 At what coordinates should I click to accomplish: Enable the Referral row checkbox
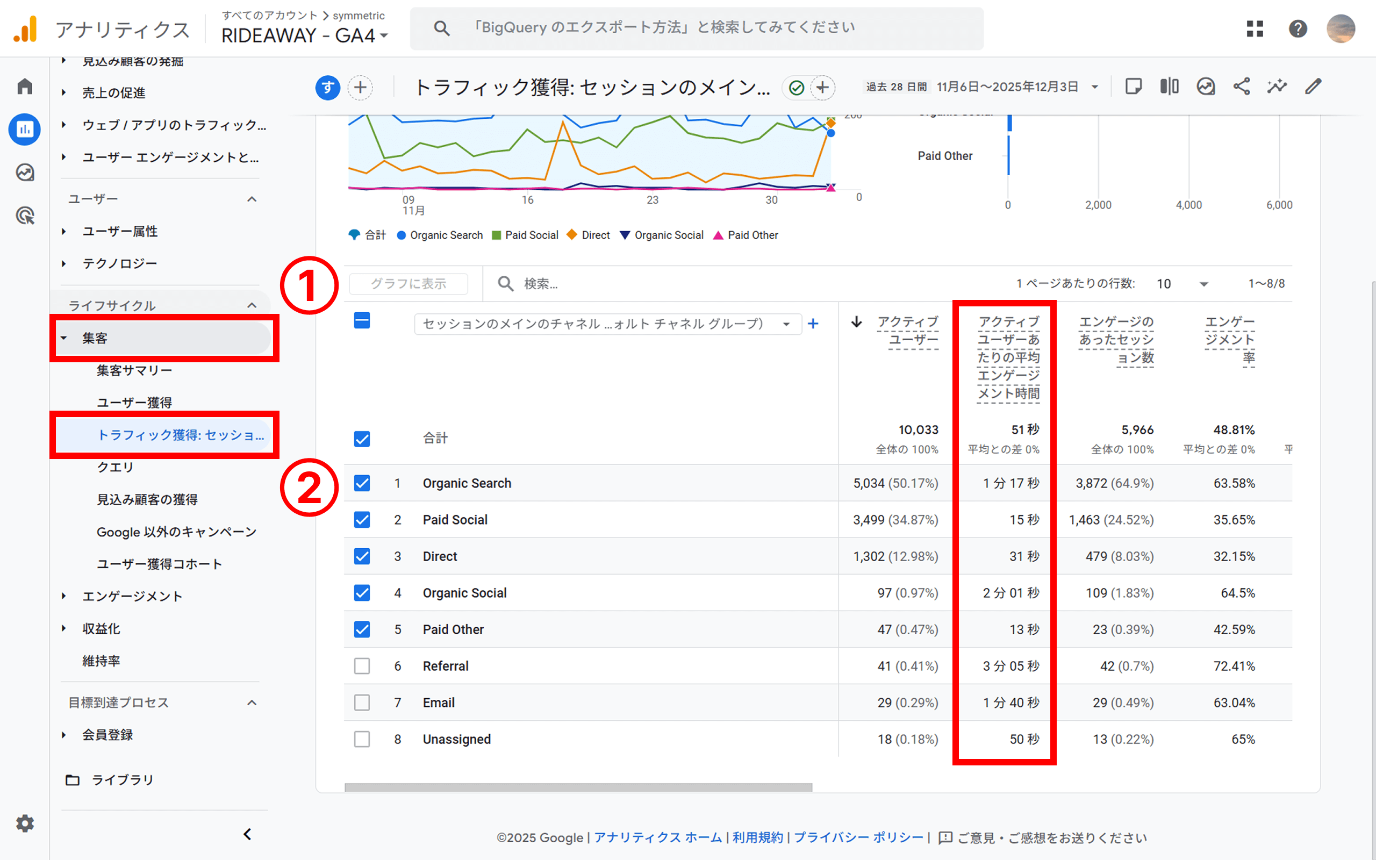[362, 665]
